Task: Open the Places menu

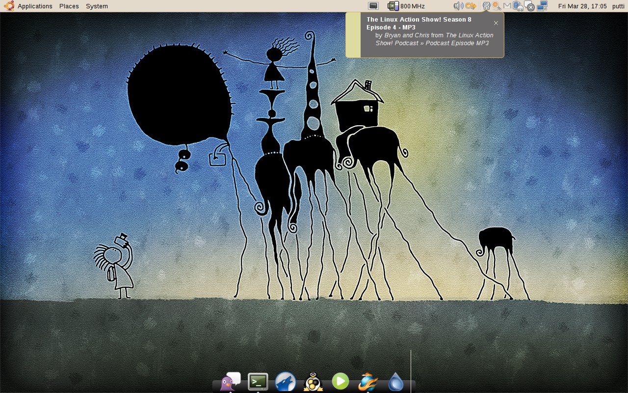Action: (69, 6)
